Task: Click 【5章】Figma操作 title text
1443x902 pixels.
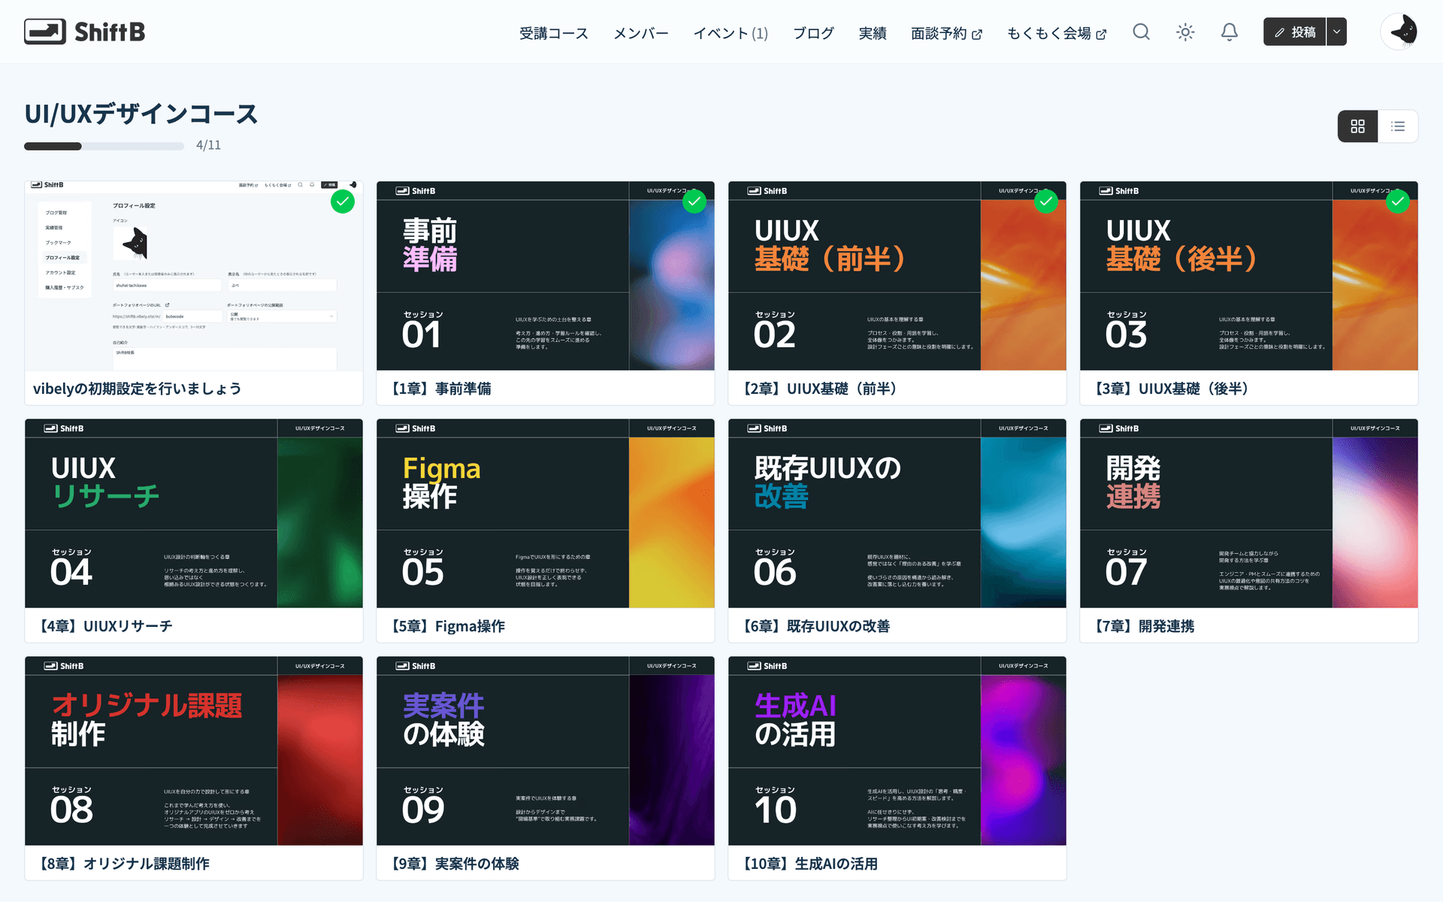Action: (446, 626)
